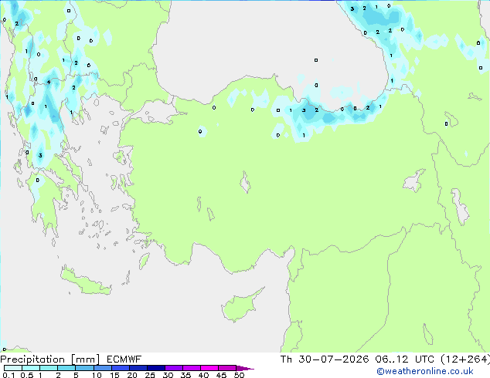Select the 'ECMWF' model label
The image size is (490, 378).
124,359
